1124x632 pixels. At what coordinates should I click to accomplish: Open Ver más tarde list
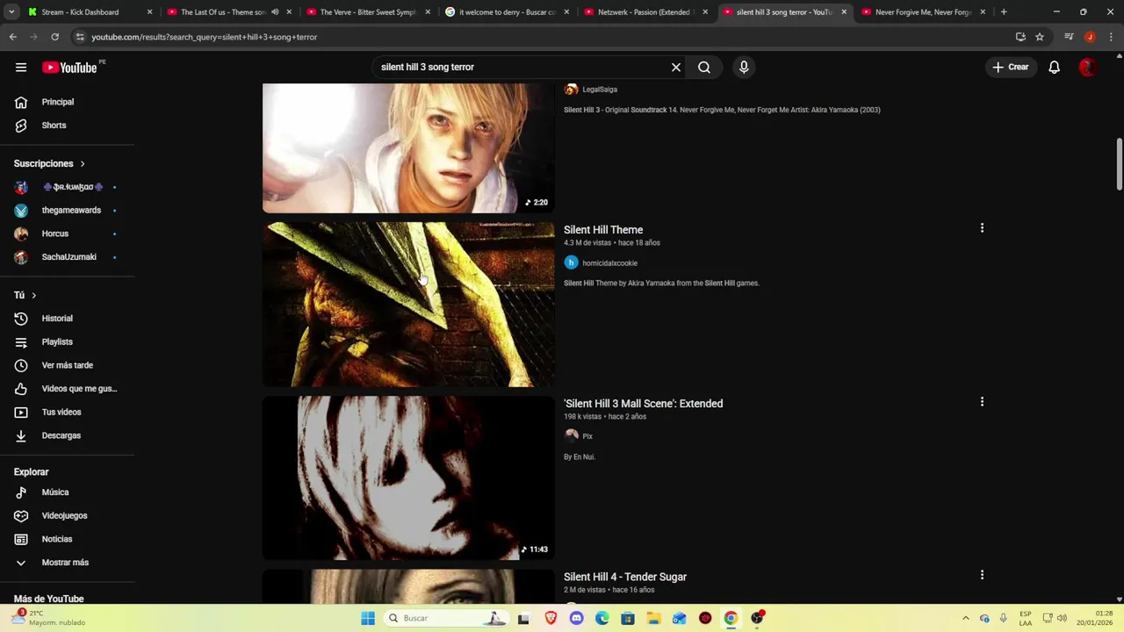pyautogui.click(x=67, y=365)
